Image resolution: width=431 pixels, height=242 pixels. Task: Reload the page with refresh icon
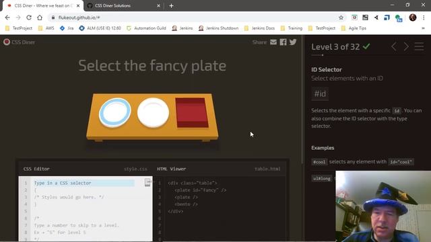[x=29, y=17]
